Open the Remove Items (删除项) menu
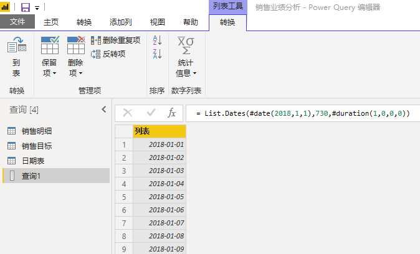Viewport: 420px width, 254px height. [x=75, y=57]
